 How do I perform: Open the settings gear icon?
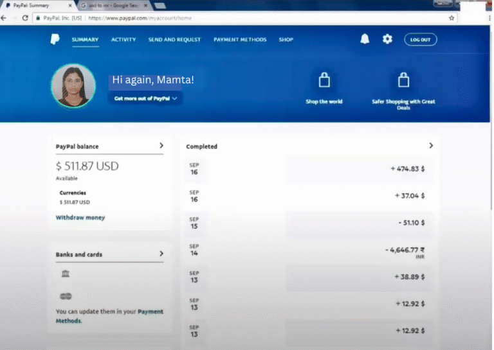(x=387, y=39)
